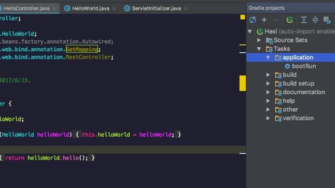Screen dimensions: 335x188
Task: Click yellow inspection status indicator square
Action: tap(243, 17)
